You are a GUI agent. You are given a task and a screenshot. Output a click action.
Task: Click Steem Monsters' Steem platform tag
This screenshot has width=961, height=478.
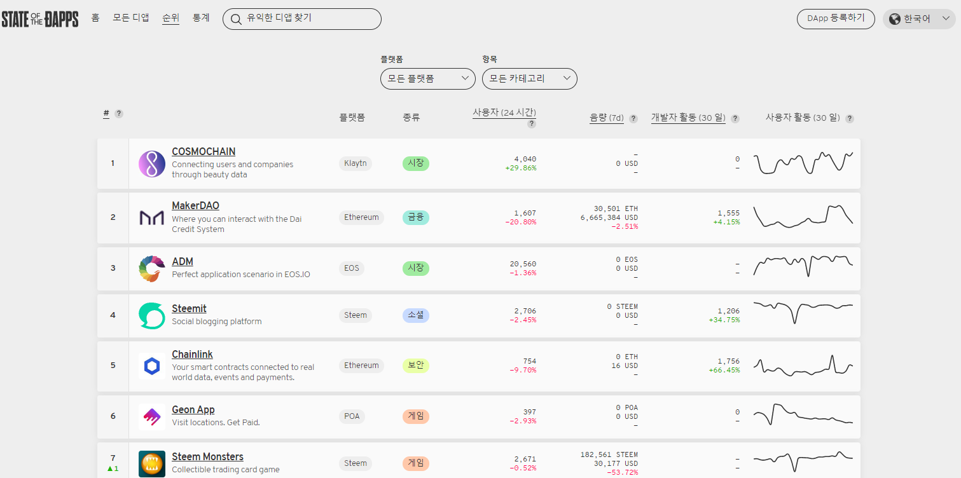pos(356,463)
